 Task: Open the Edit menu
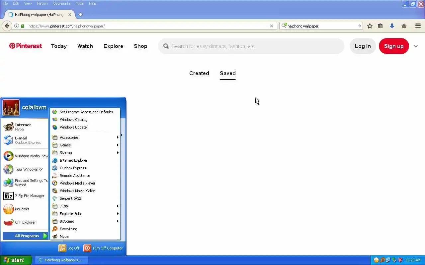click(16, 3)
